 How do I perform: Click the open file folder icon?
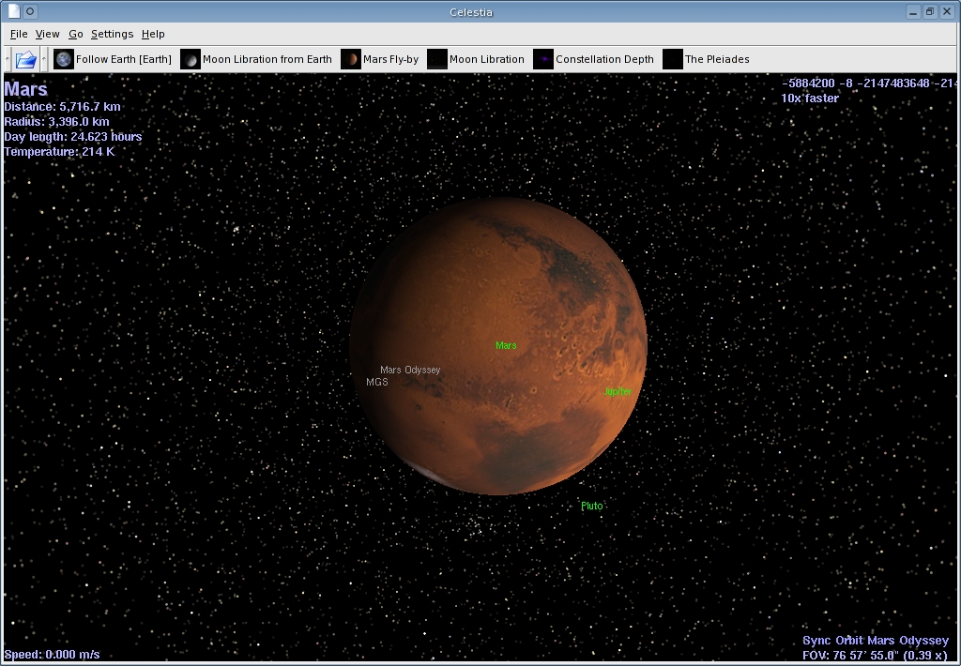click(26, 59)
